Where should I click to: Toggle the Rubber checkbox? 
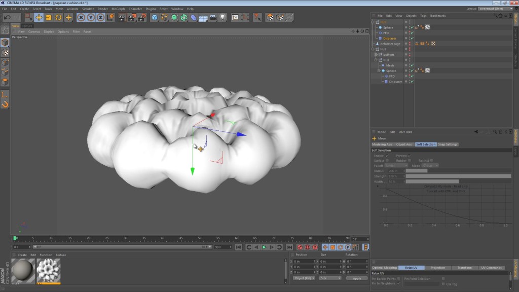click(410, 161)
